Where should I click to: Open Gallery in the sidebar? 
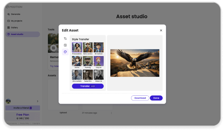click(x=13, y=28)
